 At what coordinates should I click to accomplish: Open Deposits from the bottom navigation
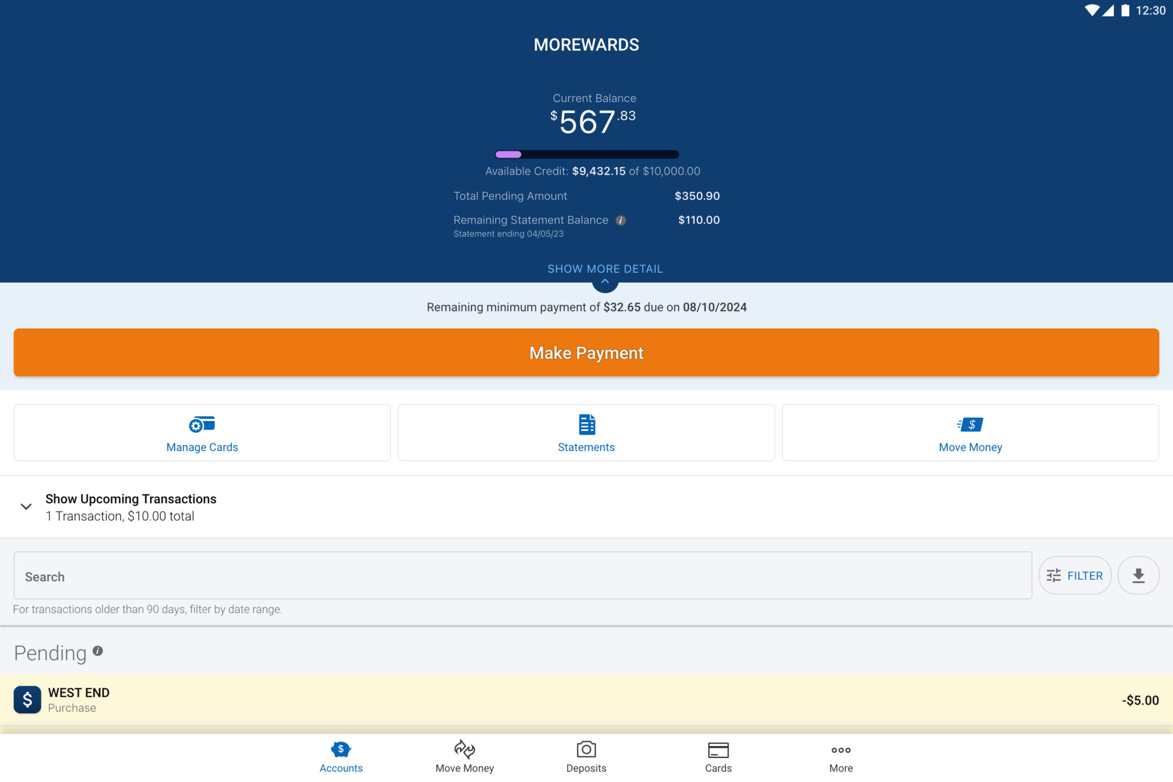click(x=586, y=756)
